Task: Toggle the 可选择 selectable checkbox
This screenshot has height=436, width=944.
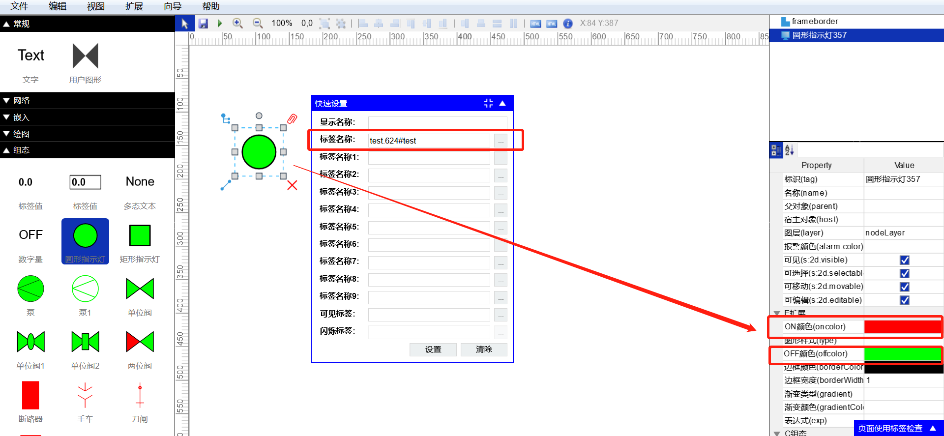Action: tap(904, 273)
